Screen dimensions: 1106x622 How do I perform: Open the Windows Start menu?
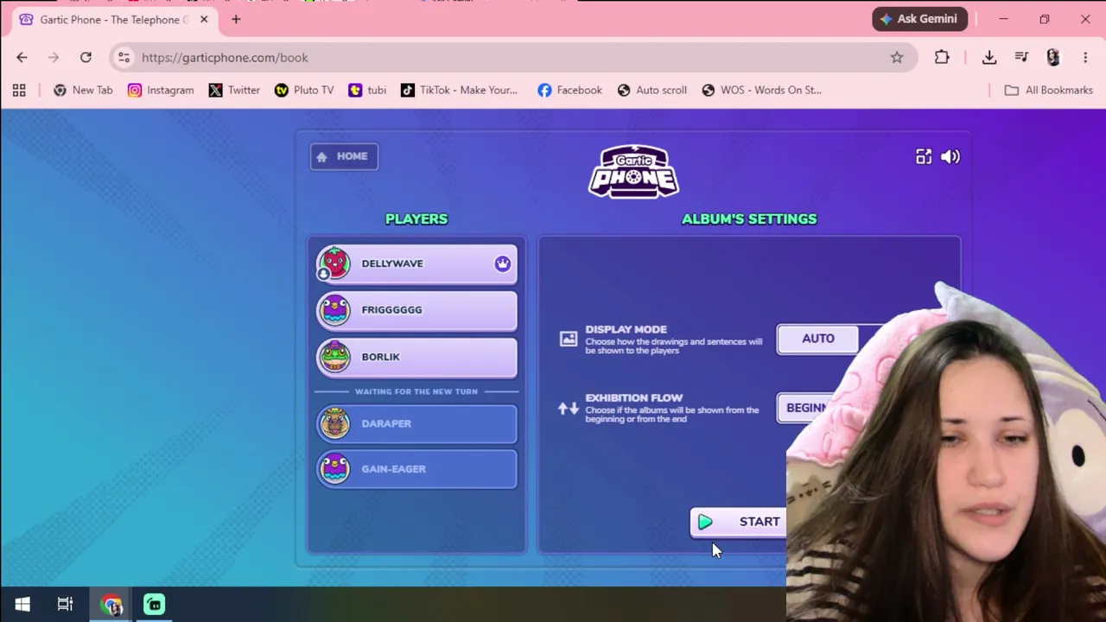[22, 605]
